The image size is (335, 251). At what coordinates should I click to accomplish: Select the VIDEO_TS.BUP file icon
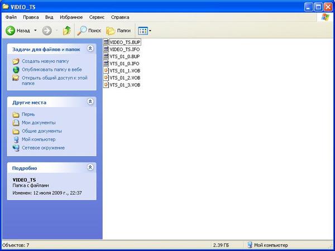(x=106, y=42)
